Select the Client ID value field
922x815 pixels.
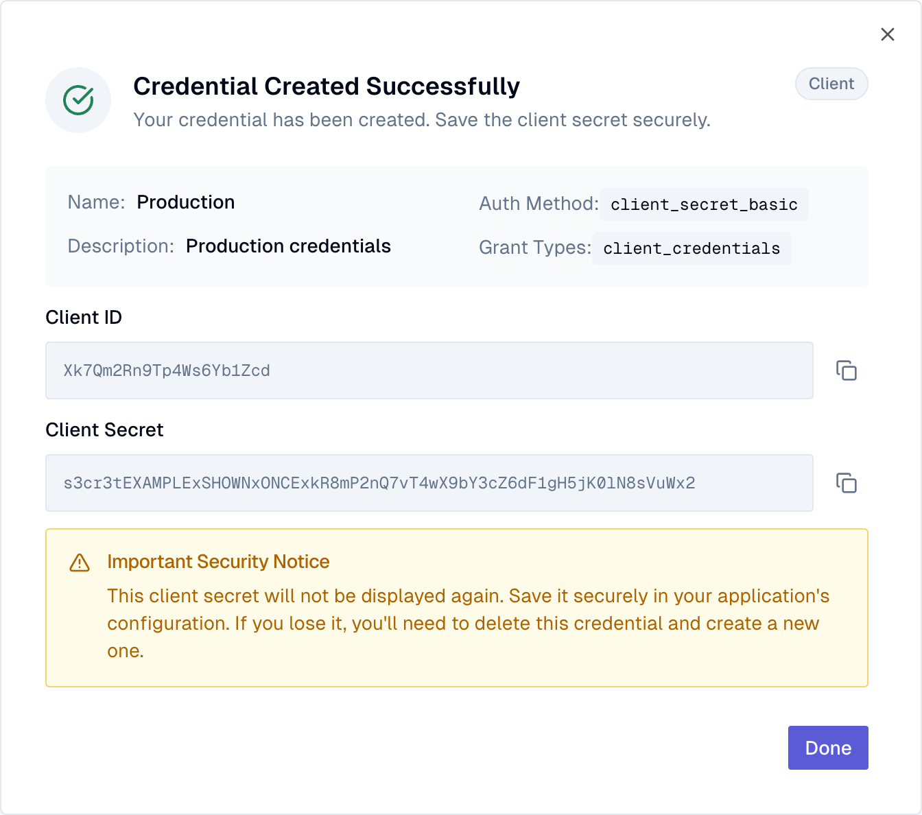(429, 370)
